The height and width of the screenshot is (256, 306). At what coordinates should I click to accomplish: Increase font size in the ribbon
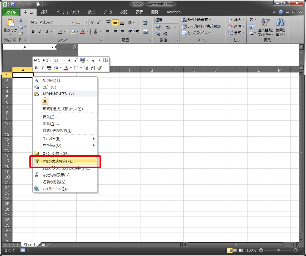[92, 23]
